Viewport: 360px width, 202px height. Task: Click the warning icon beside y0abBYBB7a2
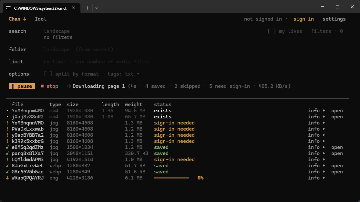point(7,135)
